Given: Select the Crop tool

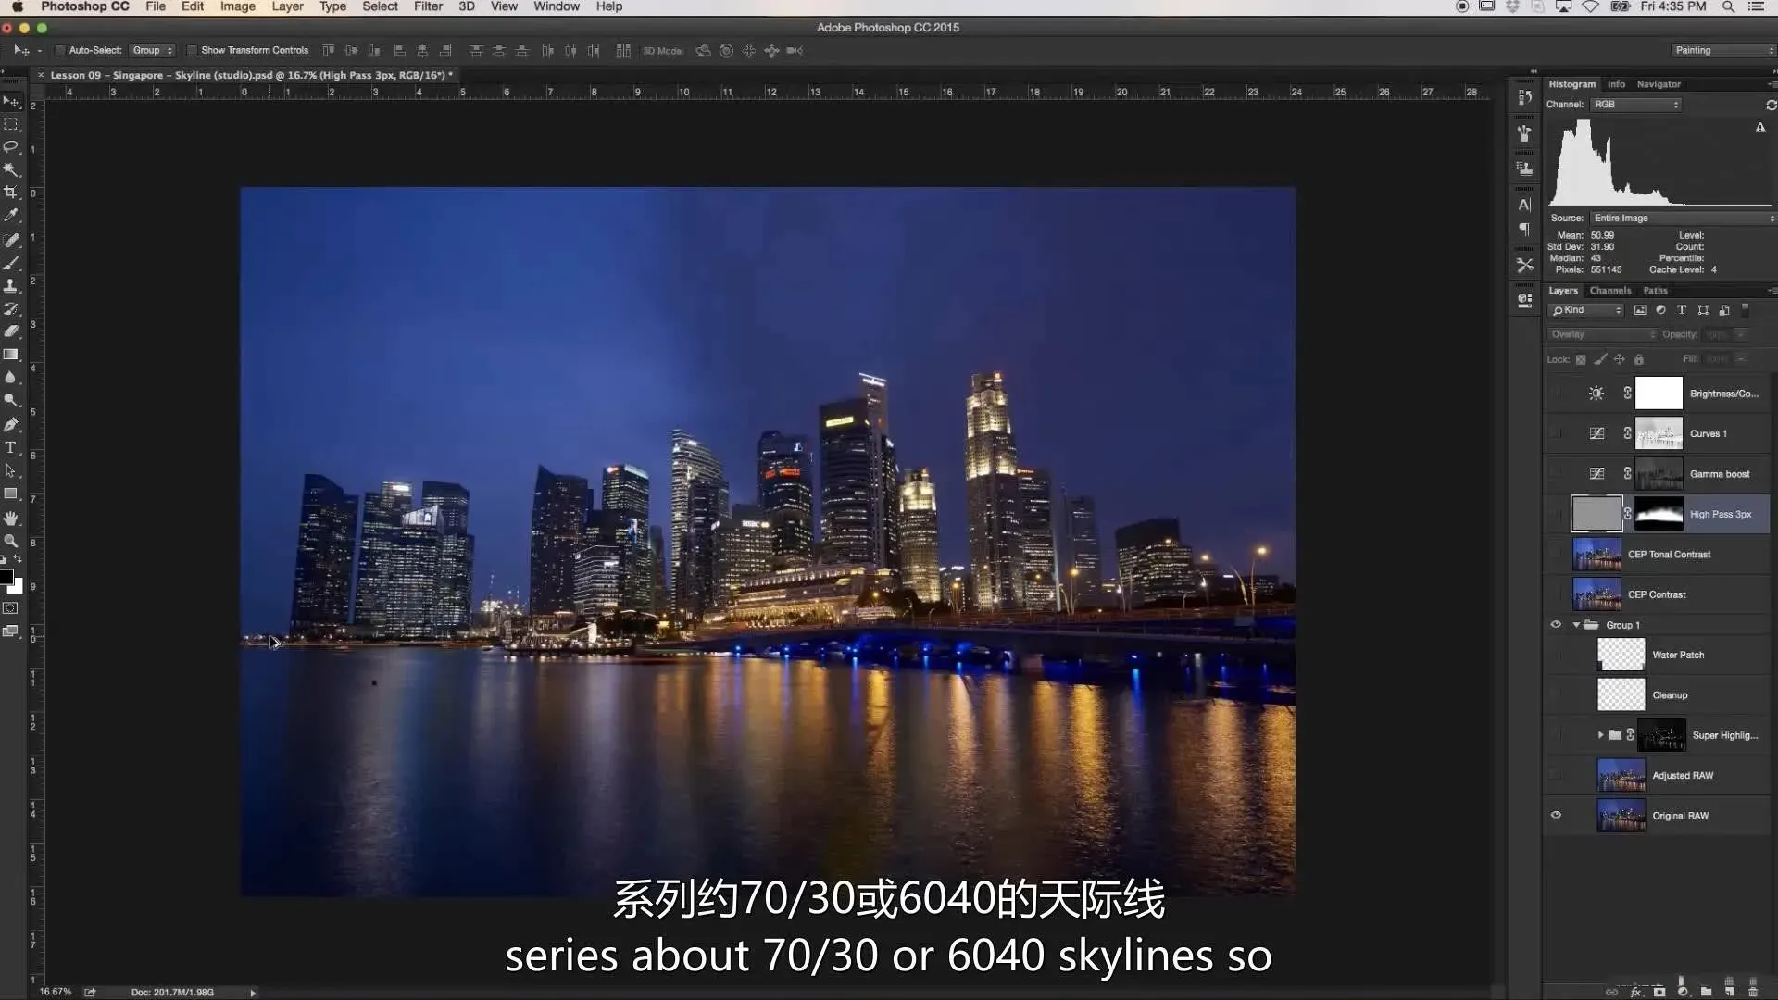Looking at the screenshot, I should (11, 193).
